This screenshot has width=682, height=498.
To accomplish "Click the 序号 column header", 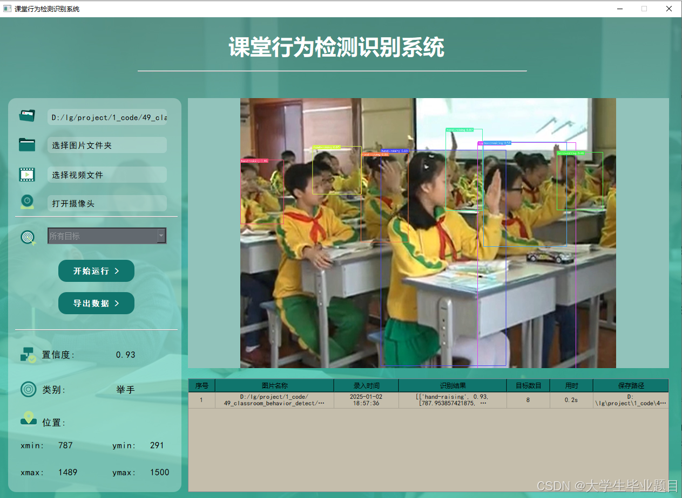I will (x=201, y=385).
